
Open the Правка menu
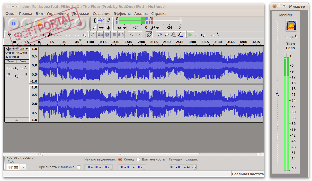point(25,14)
